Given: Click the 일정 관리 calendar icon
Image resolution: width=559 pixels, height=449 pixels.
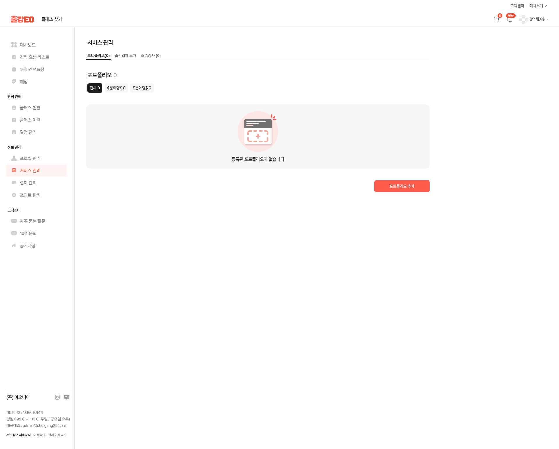Looking at the screenshot, I should point(14,132).
